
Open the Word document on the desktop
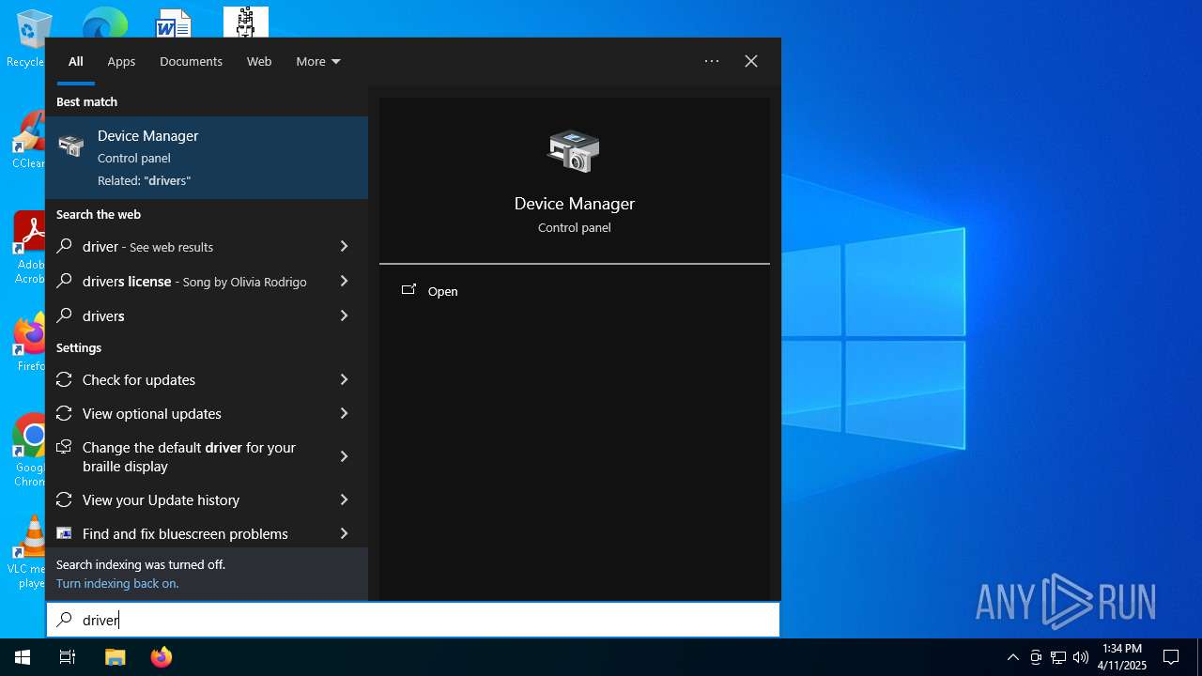tap(174, 21)
